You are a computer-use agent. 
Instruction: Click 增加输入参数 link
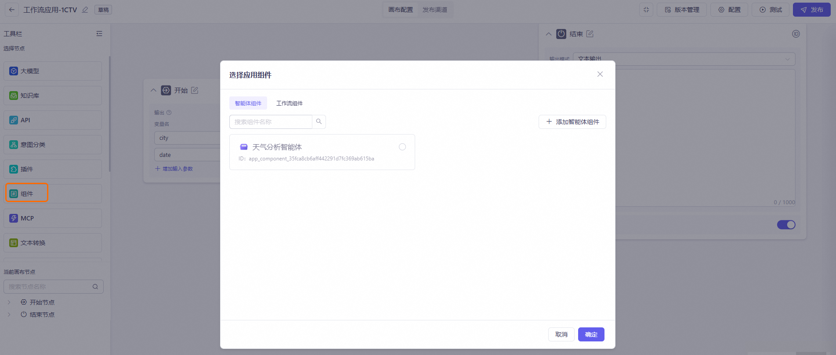tap(174, 169)
